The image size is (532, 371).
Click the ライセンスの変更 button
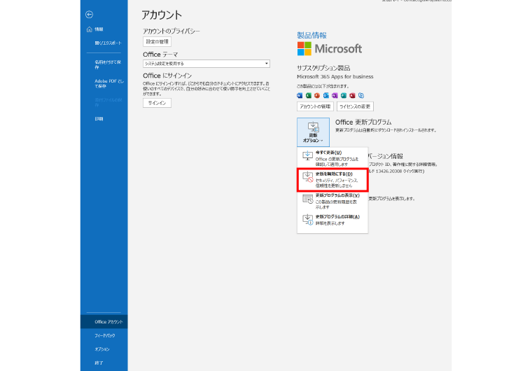tap(355, 106)
